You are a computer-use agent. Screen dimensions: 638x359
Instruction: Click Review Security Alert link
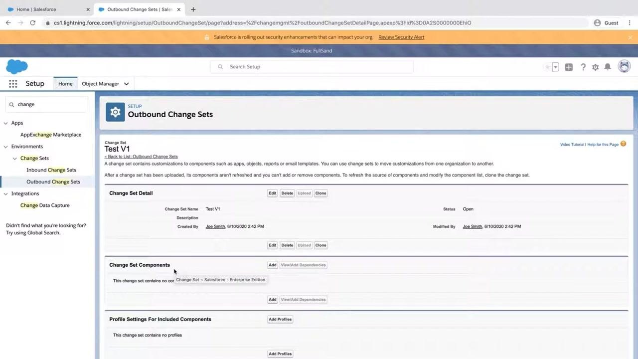401,37
